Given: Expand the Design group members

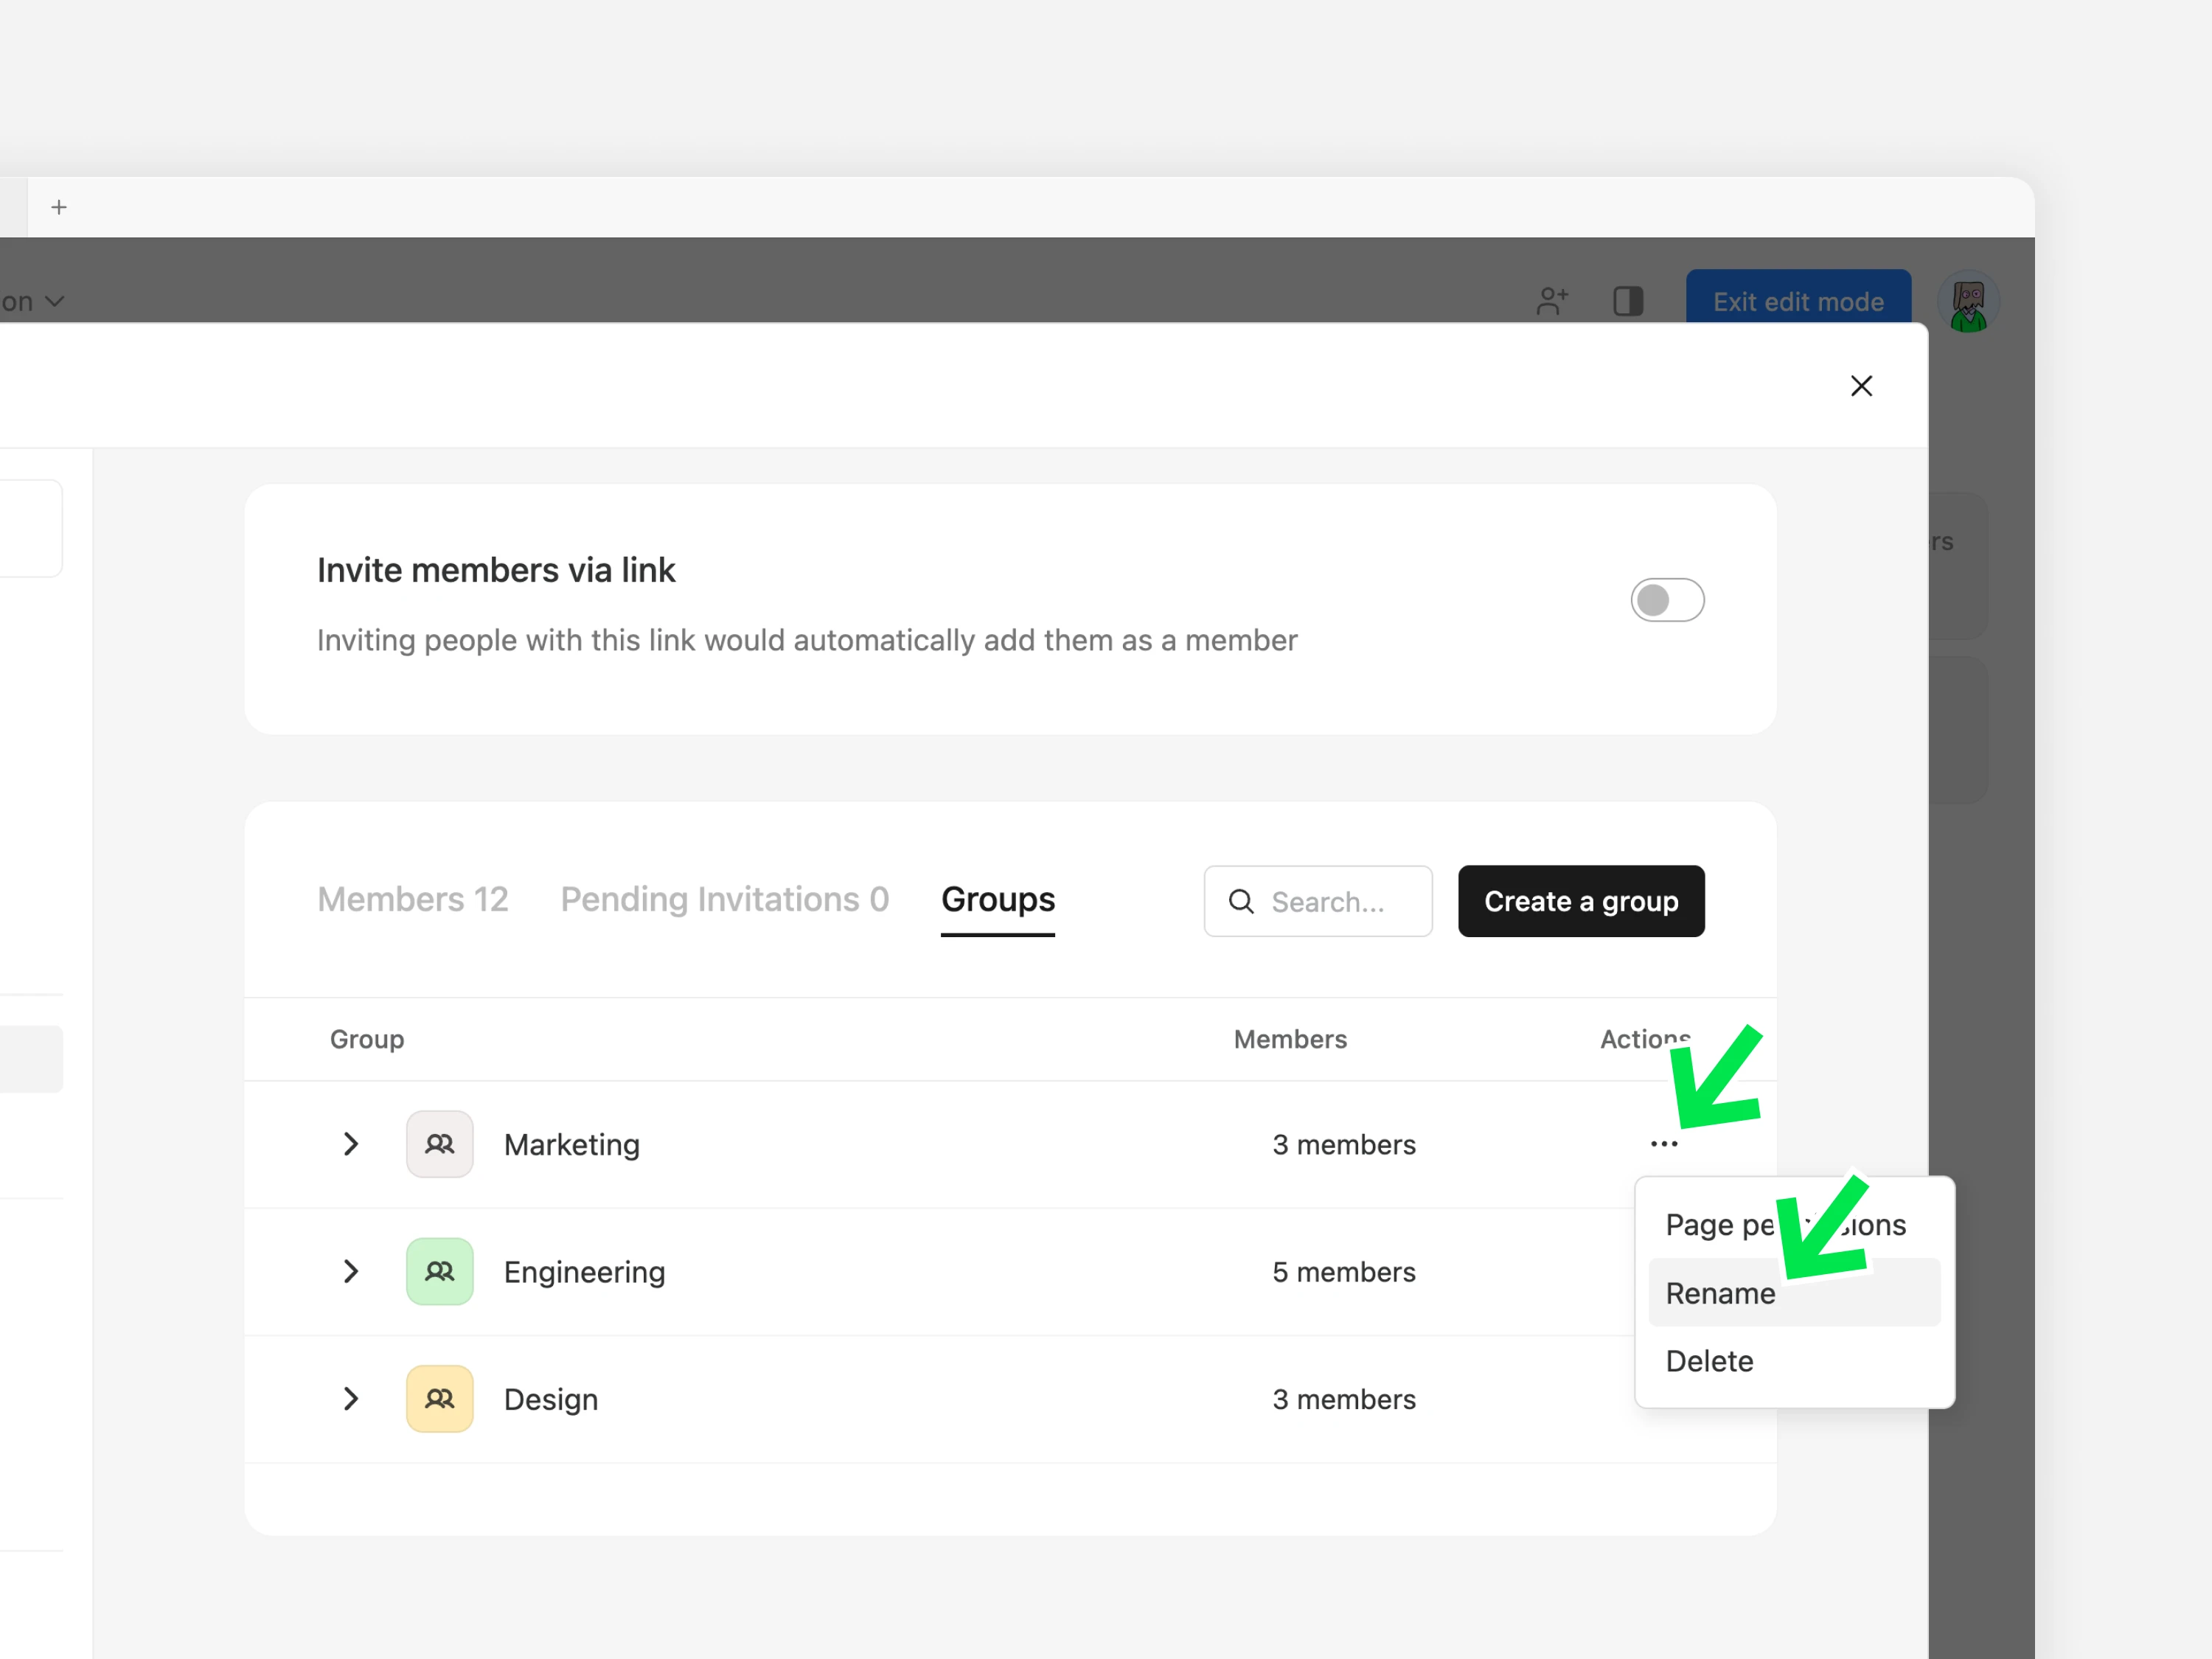Looking at the screenshot, I should 351,1398.
